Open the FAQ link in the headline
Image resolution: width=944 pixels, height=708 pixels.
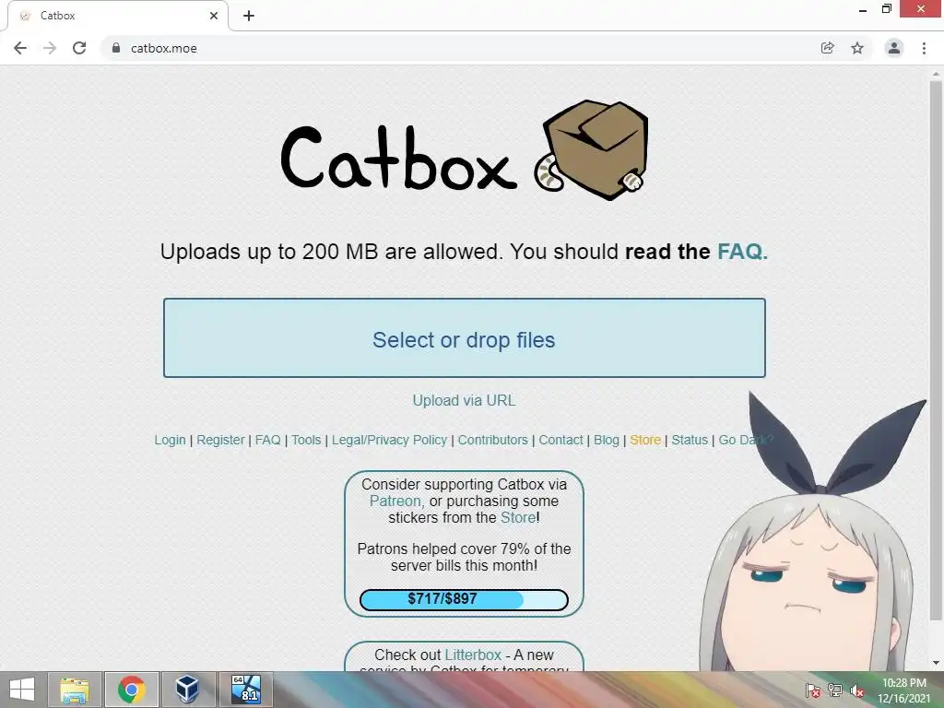[x=742, y=251]
